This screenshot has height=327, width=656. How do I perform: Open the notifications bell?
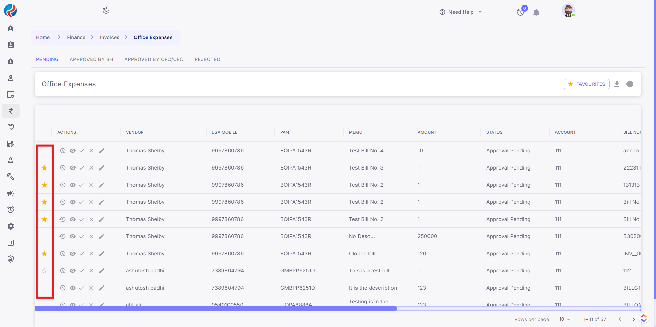[x=536, y=13]
